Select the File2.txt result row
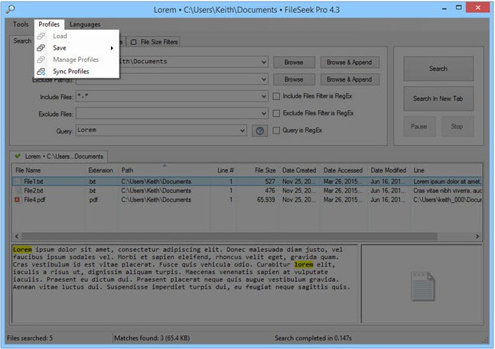Viewport: 495px width, 349px height. pos(247,191)
